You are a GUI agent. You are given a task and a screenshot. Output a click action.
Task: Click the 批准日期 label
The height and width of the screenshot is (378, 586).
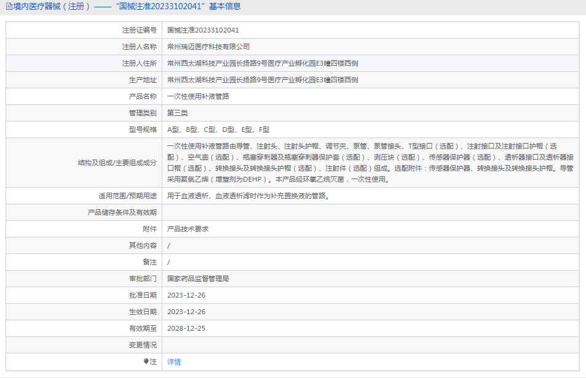(x=143, y=295)
